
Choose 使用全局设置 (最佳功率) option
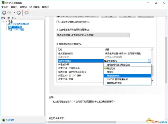(127, 65)
